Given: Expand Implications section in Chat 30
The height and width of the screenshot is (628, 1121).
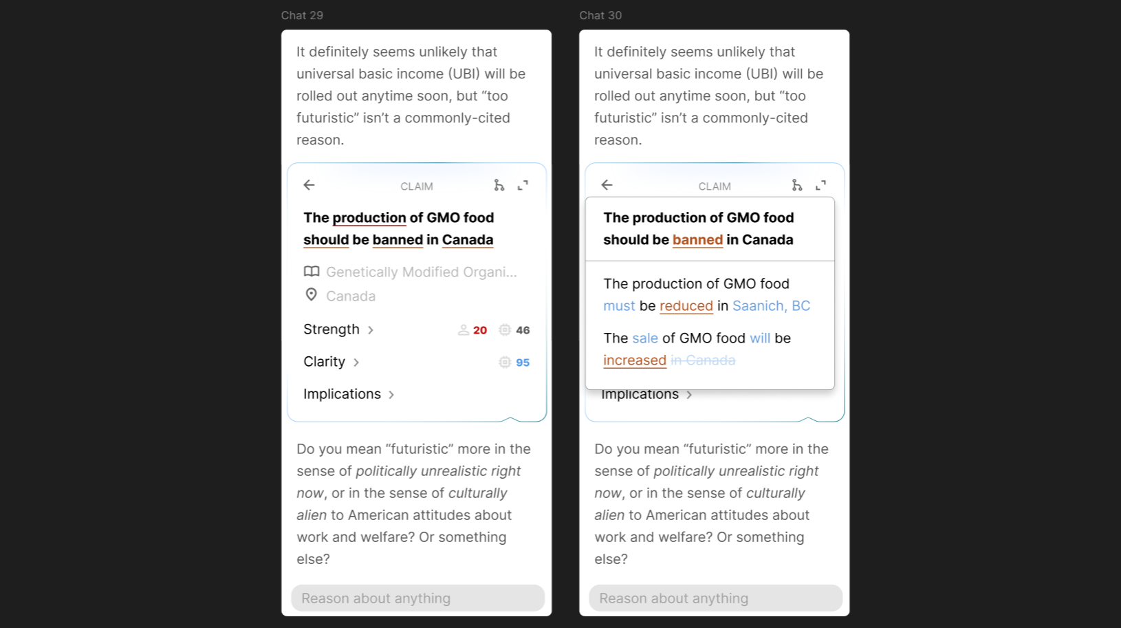Looking at the screenshot, I should [x=646, y=395].
